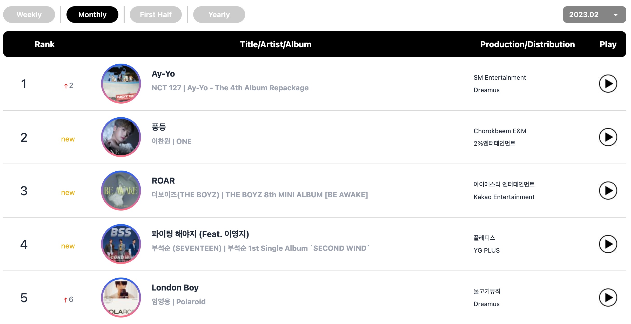Screen dimensions: 631x324
Task: Play the 풍등 song by 이찬원
Action: 608,137
